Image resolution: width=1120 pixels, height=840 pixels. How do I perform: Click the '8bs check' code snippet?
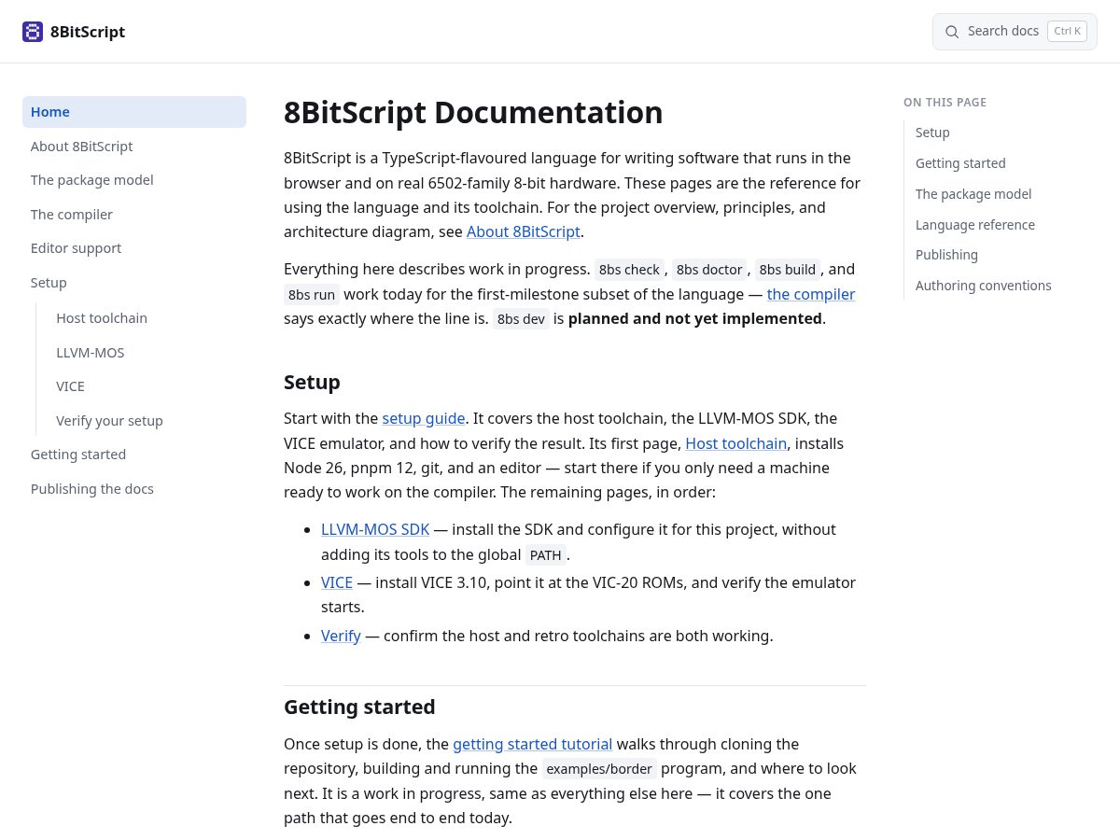(x=629, y=270)
